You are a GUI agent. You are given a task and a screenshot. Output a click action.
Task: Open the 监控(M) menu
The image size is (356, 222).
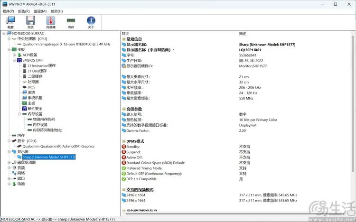pyautogui.click(x=40, y=11)
